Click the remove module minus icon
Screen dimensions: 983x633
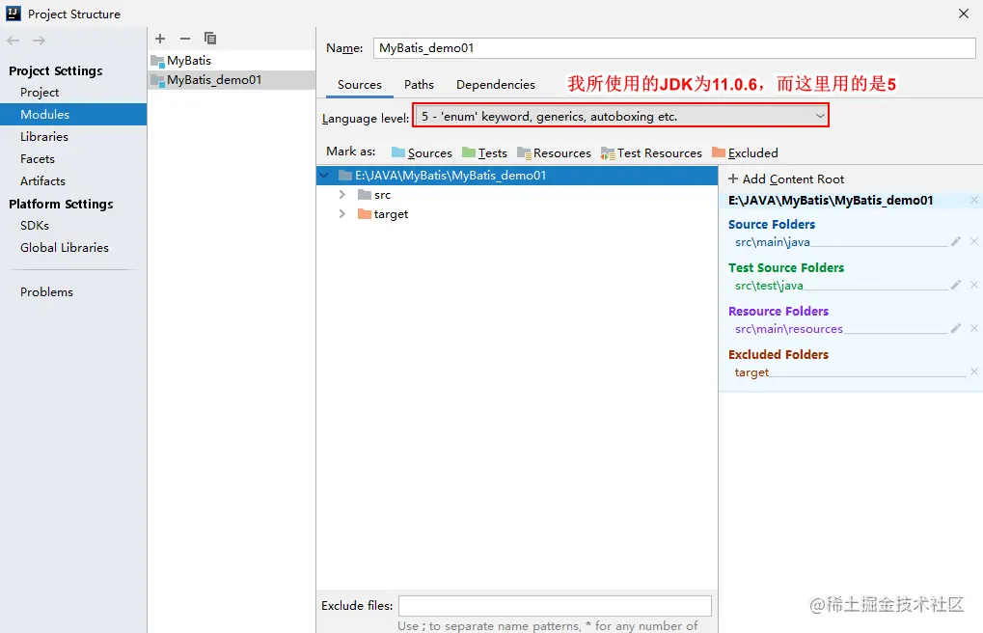(x=185, y=39)
